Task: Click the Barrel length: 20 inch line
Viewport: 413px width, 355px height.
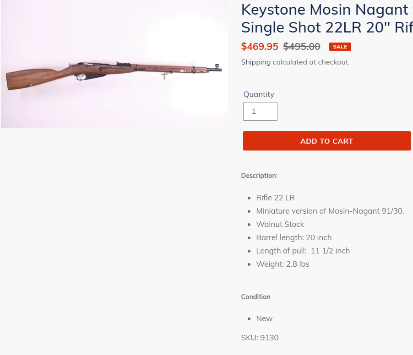Action: coord(293,237)
